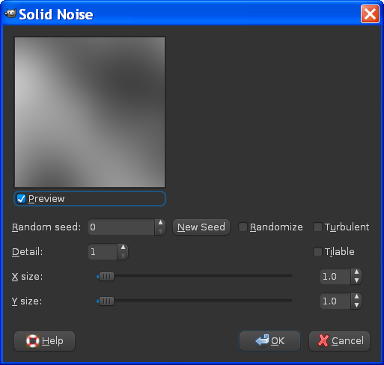Increase X size with up arrow
This screenshot has width=384, height=365.
356,272
